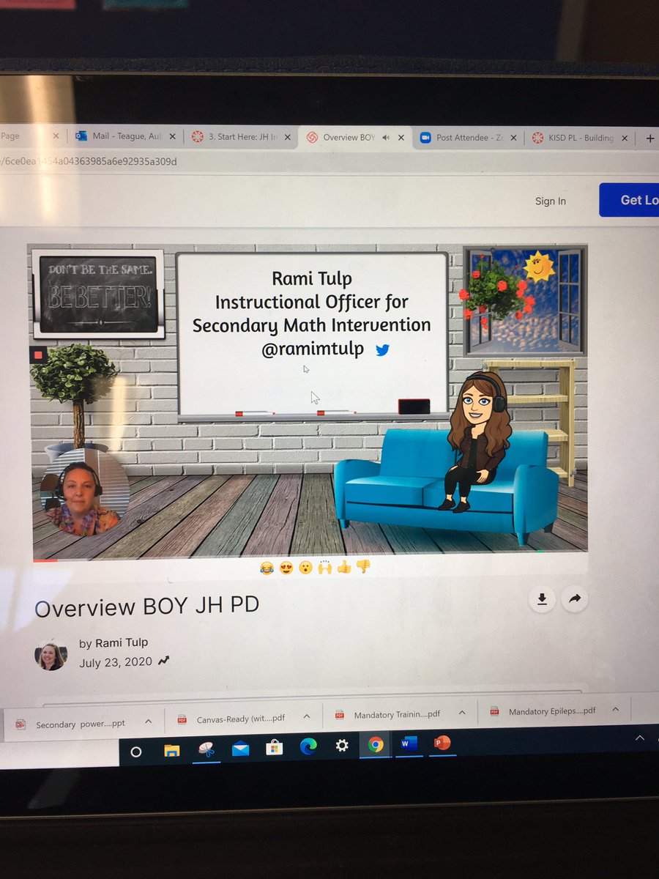Open Snipping tool from the taskbar

(206, 749)
